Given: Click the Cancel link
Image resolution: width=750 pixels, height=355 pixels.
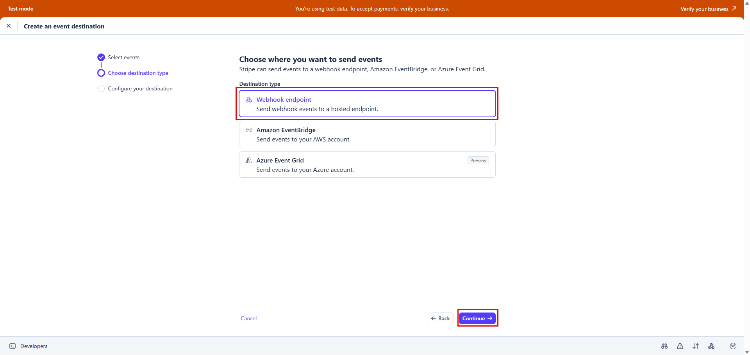Looking at the screenshot, I should (x=249, y=318).
